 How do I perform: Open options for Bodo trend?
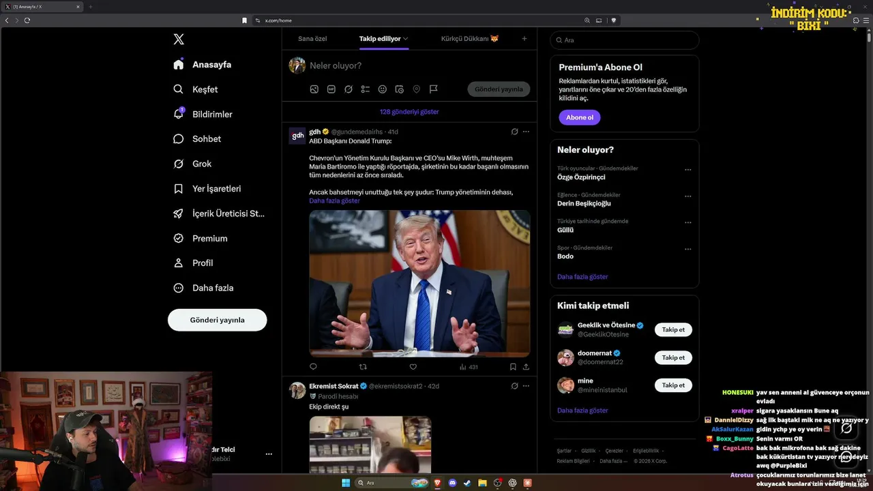(687, 249)
